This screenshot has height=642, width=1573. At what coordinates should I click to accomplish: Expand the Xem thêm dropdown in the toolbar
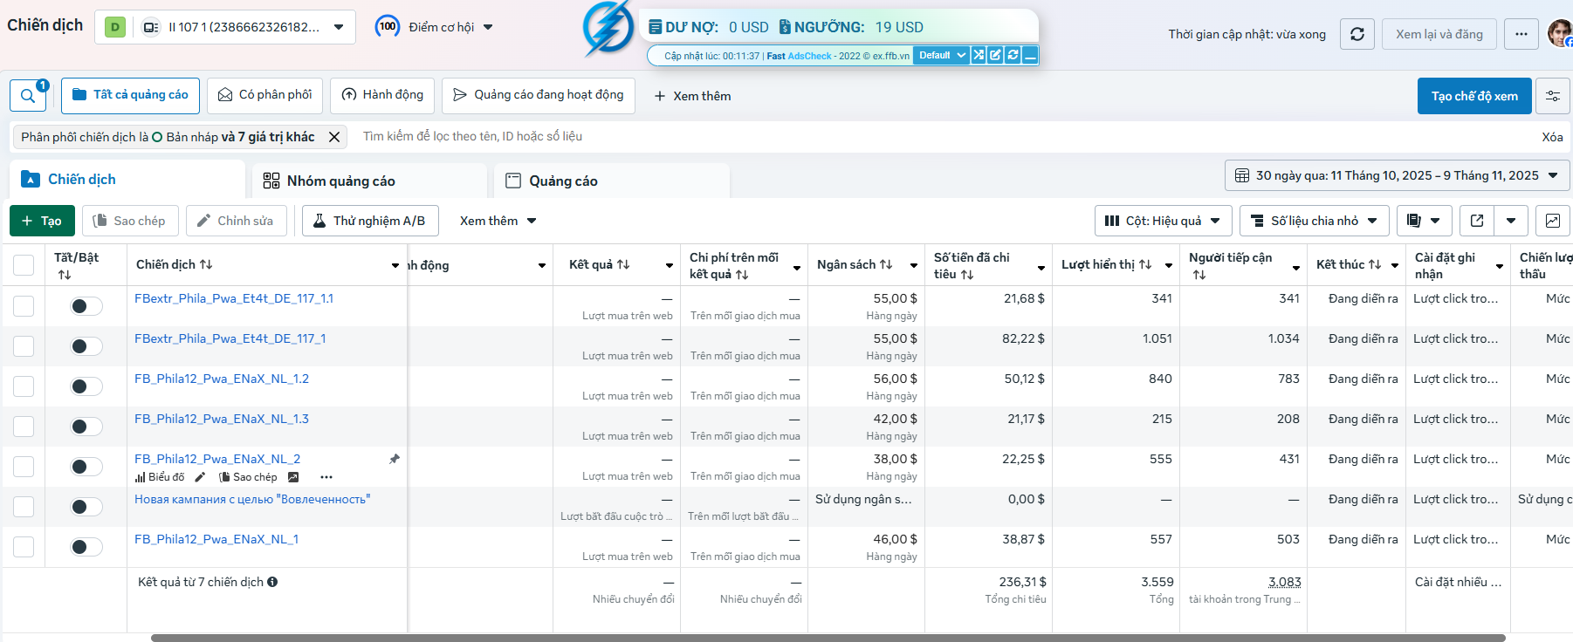pos(498,221)
